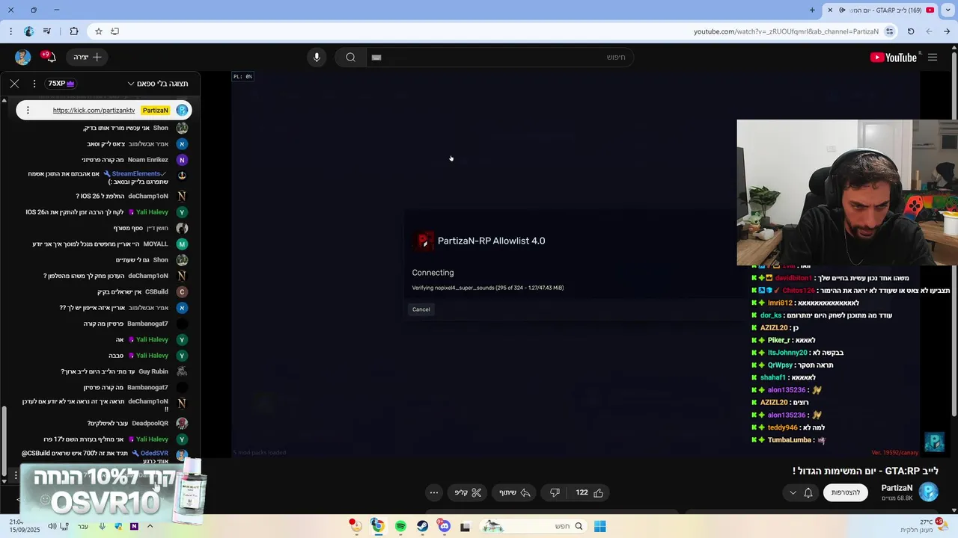
Task: Click the OSVR10 discount code banner
Action: pos(112,490)
